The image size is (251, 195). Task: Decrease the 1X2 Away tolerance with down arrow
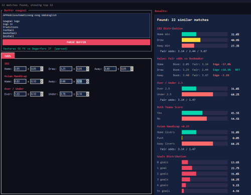pyautogui.click(x=132, y=70)
